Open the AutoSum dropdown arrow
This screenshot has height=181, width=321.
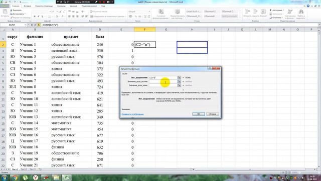click(x=283, y=10)
